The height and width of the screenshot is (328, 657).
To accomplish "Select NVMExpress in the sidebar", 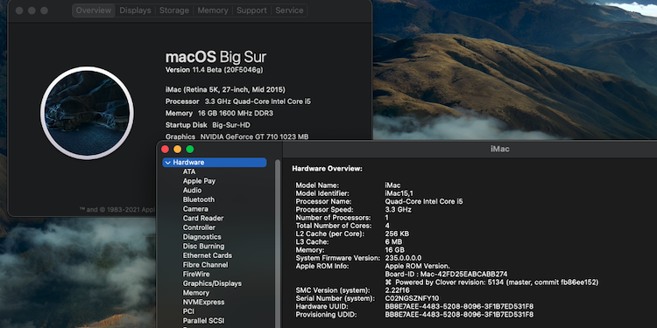I will tap(203, 302).
